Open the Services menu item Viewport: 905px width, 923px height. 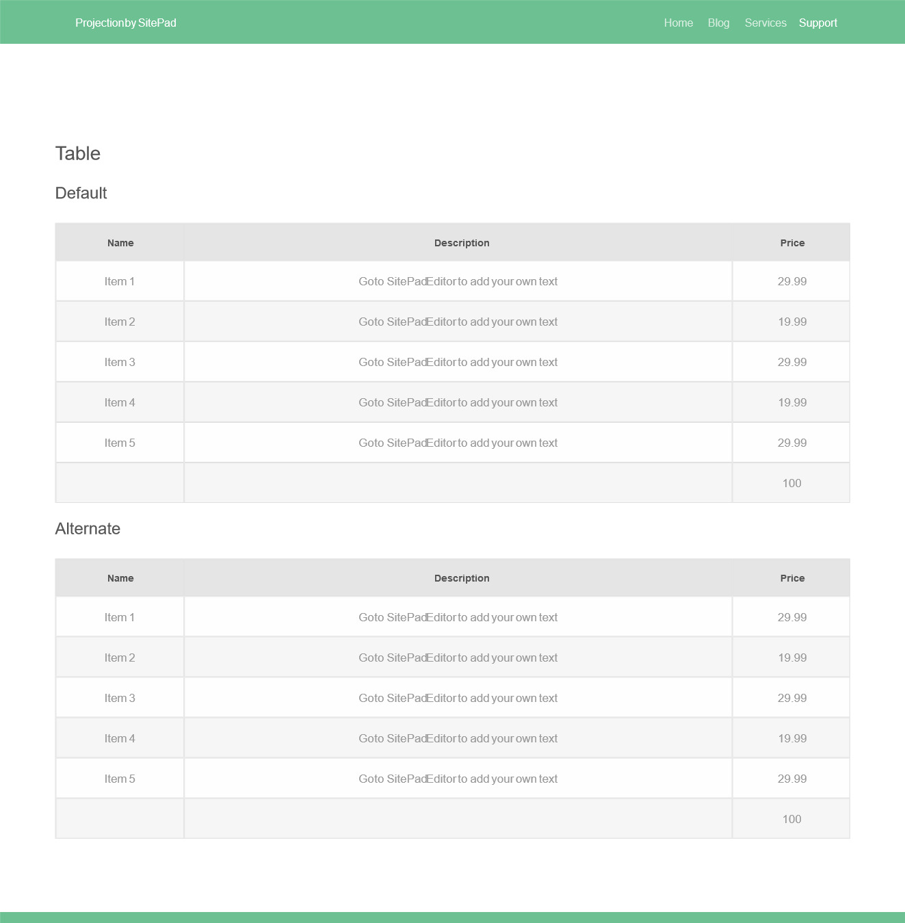coord(765,23)
